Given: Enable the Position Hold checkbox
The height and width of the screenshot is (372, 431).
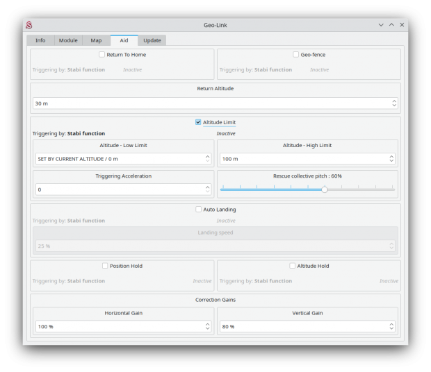Looking at the screenshot, I should (106, 266).
